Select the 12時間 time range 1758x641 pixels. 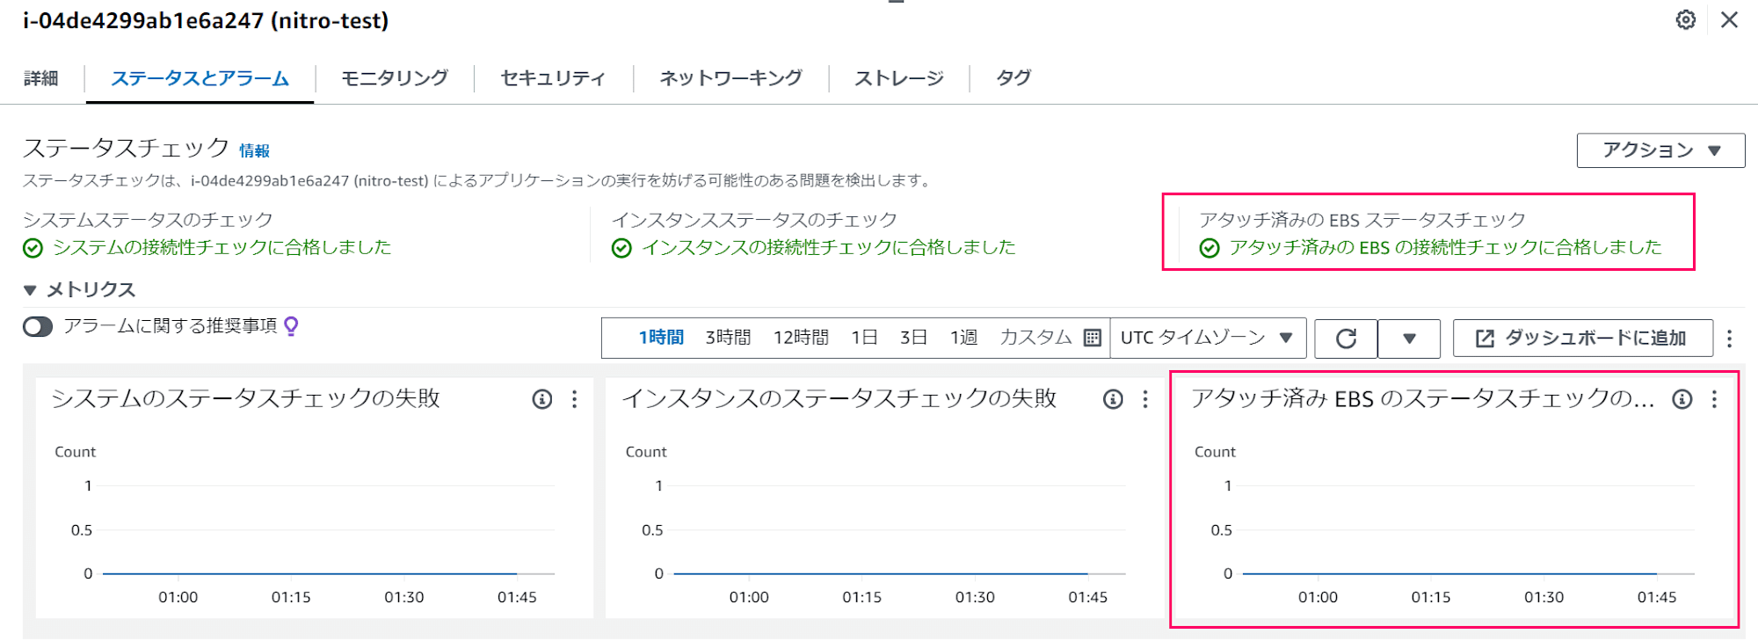coord(801,338)
